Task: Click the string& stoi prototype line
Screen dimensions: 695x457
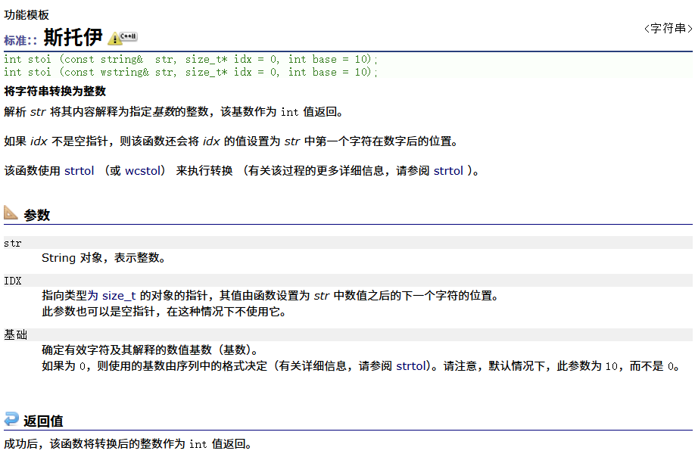Action: 191,59
